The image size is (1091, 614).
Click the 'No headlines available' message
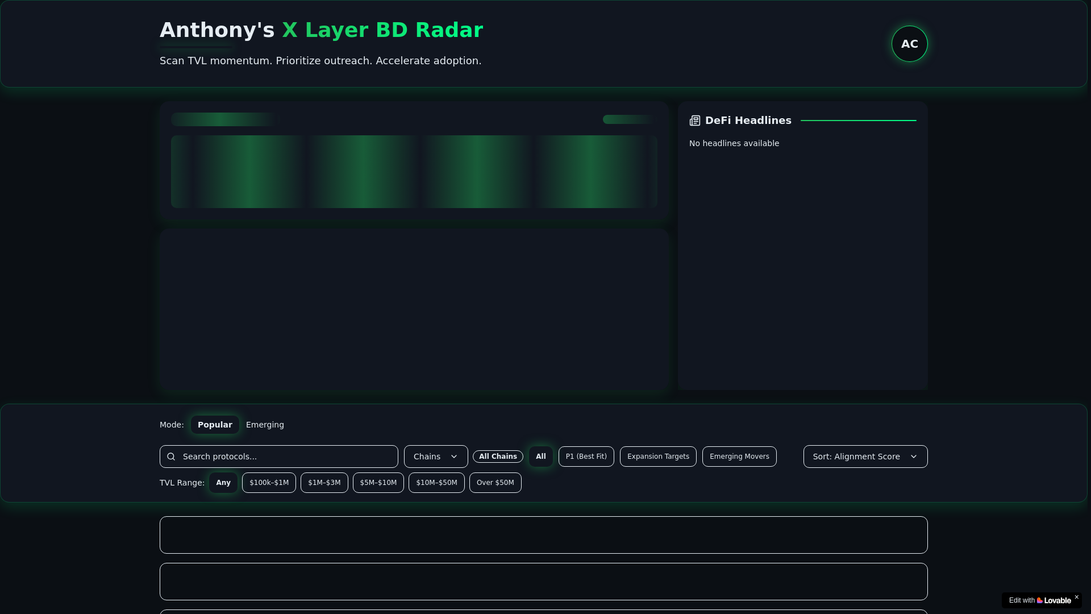(x=734, y=143)
